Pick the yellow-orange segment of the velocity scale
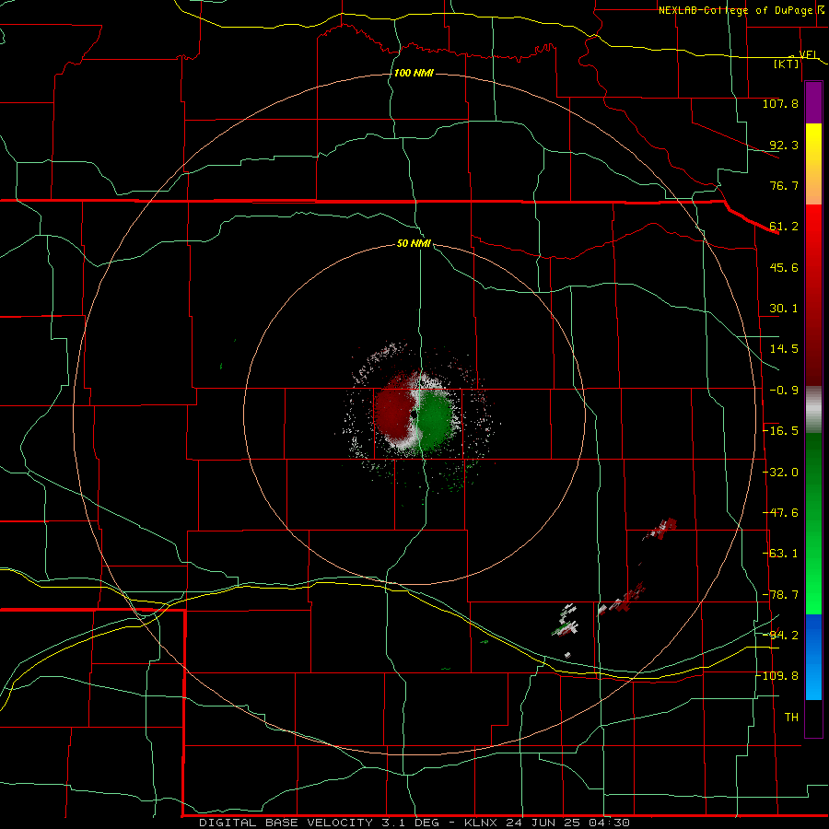 813,164
